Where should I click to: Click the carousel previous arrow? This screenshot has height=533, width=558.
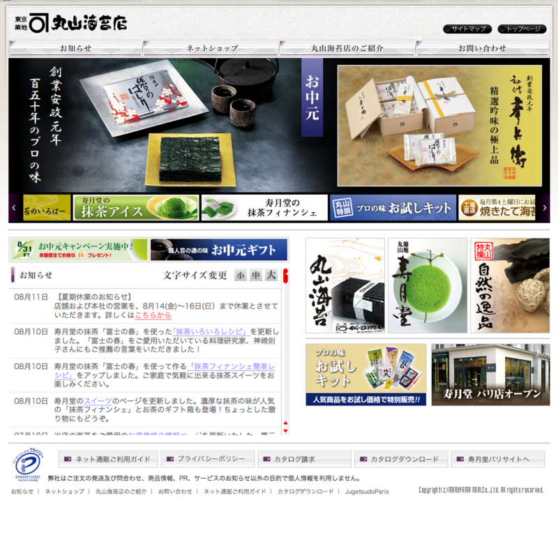14,208
